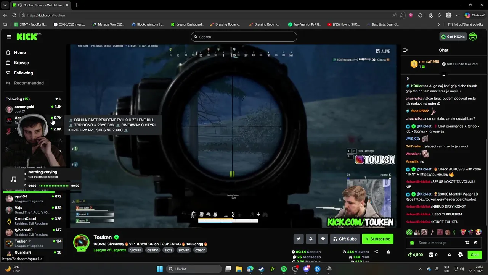Open opat04 channel in sidebar
The width and height of the screenshot is (488, 275).
[x=34, y=199]
